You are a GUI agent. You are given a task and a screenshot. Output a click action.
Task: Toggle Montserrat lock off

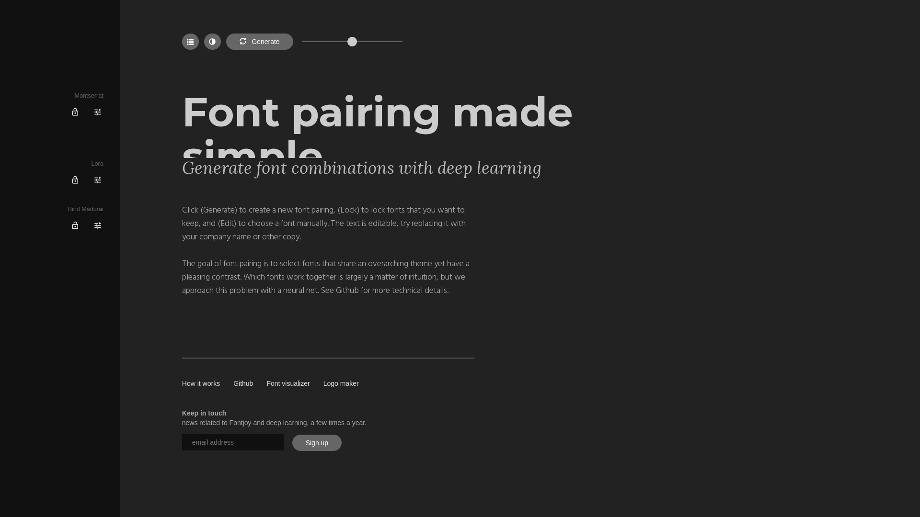[x=75, y=112]
